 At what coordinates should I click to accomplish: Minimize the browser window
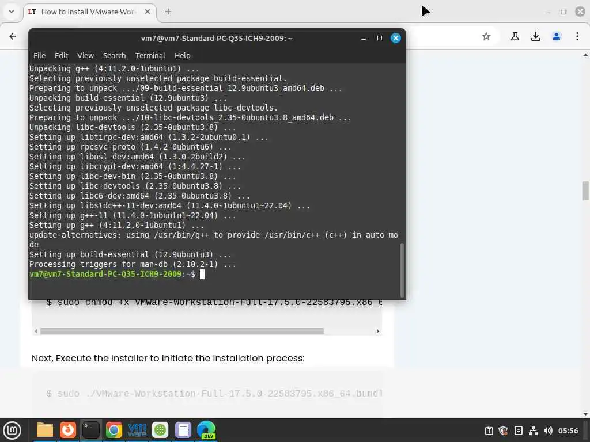[x=547, y=12]
